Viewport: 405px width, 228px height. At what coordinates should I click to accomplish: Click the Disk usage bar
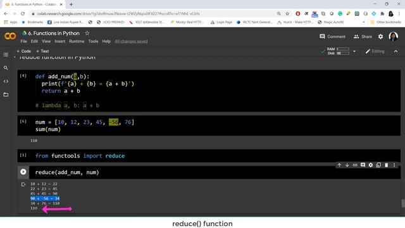[x=343, y=53]
